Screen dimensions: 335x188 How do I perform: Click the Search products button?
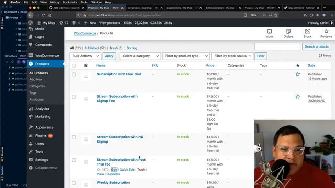click(317, 46)
